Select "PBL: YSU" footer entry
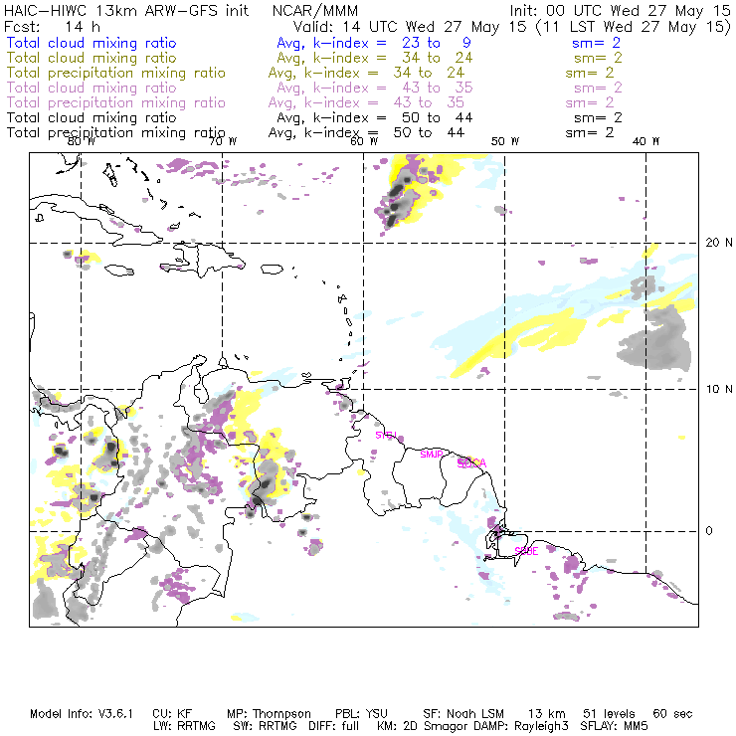The height and width of the screenshot is (736, 736). 361,714
